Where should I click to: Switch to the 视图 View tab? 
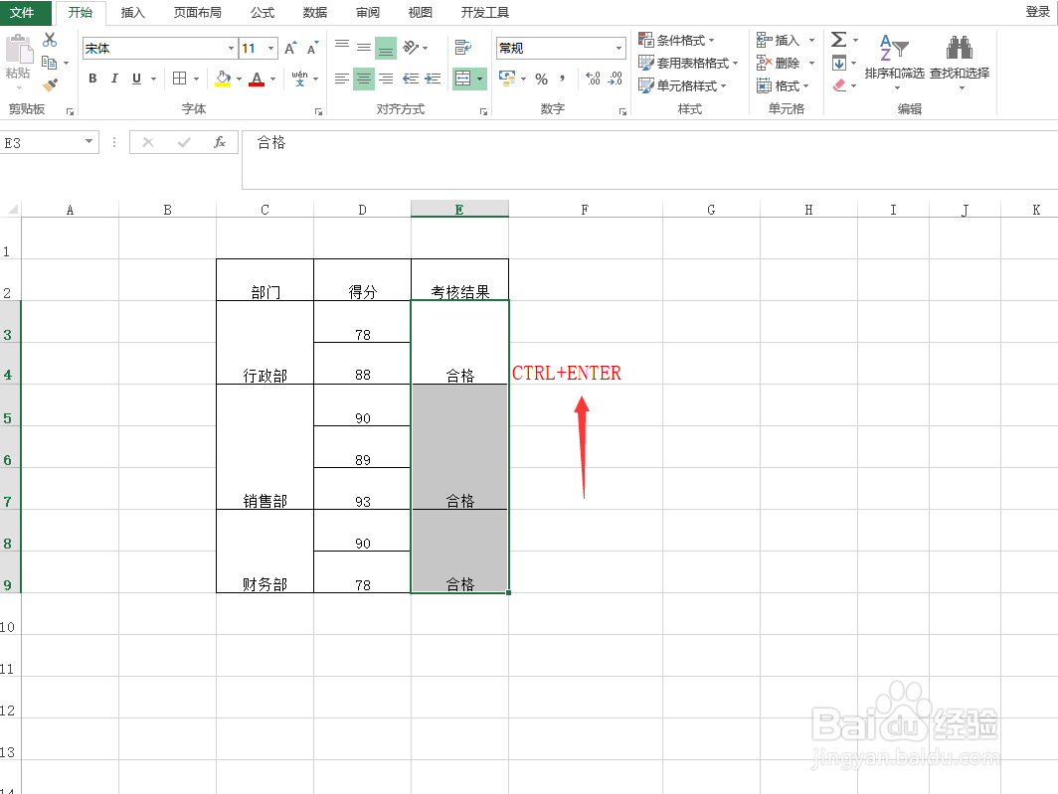(x=421, y=12)
